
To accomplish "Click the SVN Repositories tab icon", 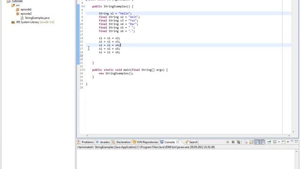I will 135,142.
